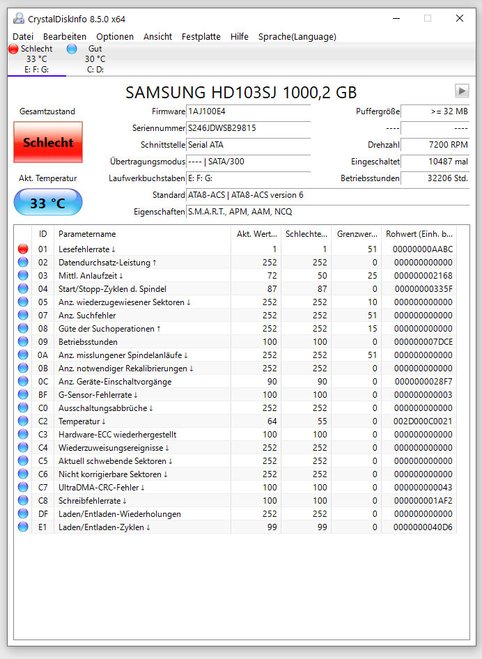Click status icon of Anz. misslungener Spindelanläufe
The width and height of the screenshot is (482, 659).
tap(23, 355)
